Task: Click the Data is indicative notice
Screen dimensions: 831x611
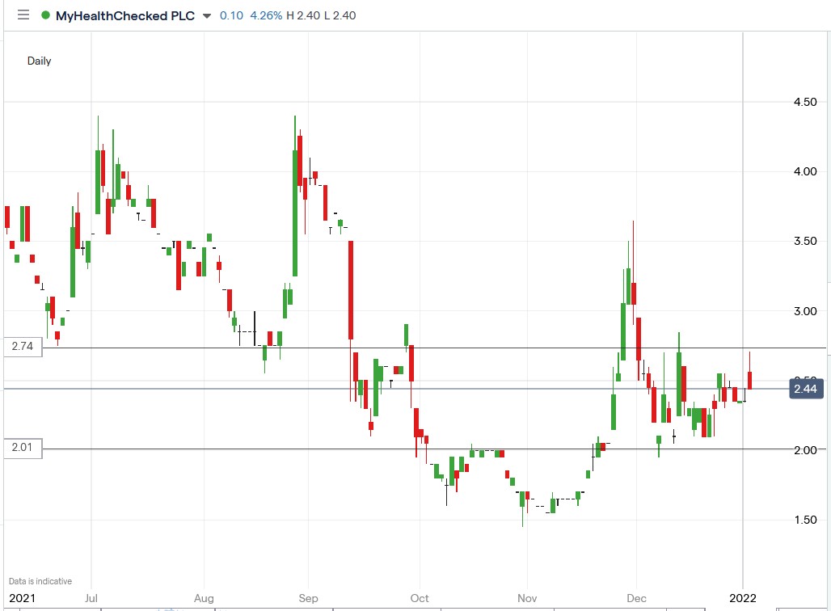Action: (42, 580)
